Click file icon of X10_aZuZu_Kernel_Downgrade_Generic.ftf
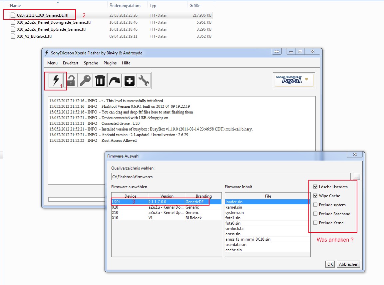Viewport: 384px width, 285px height. [x=13, y=22]
